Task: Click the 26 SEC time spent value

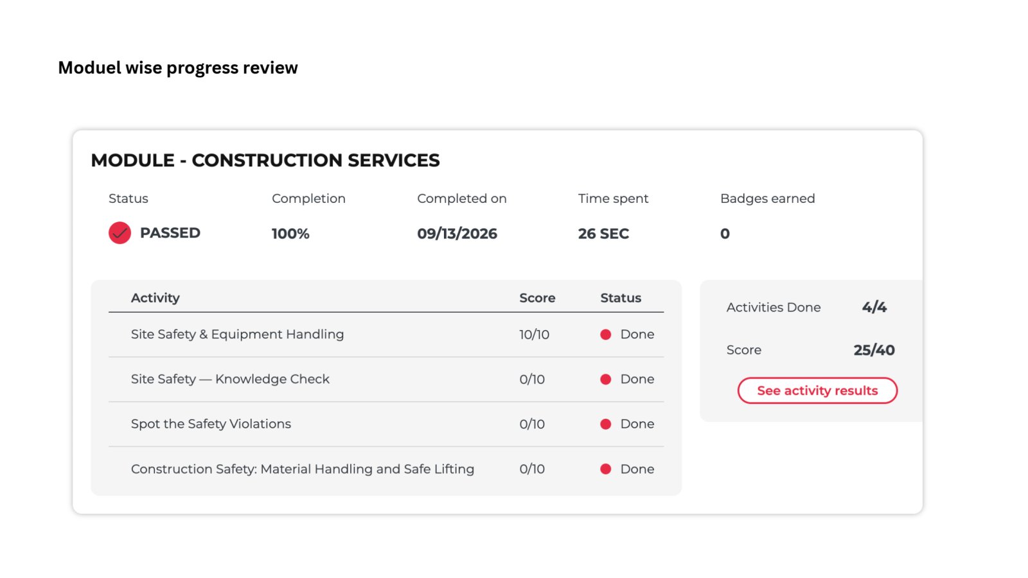Action: coord(603,234)
